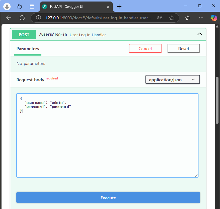
Task: Open a new browser tab
Action: [119, 7]
